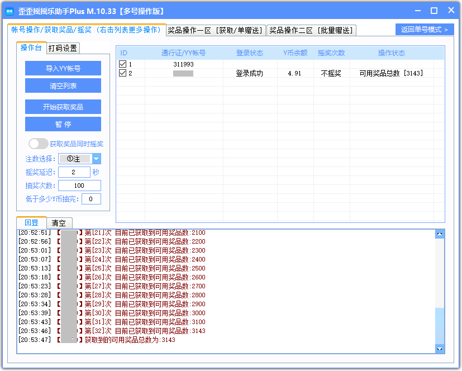Close the 歪歪摇摇乐助手Plus window
The height and width of the screenshot is (371, 462).
pos(451,10)
